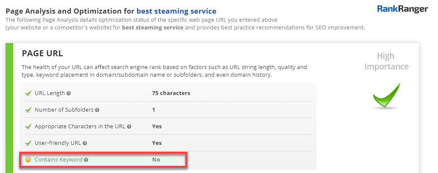Click the green check icon beside URL Length
The width and height of the screenshot is (438, 173).
28,92
